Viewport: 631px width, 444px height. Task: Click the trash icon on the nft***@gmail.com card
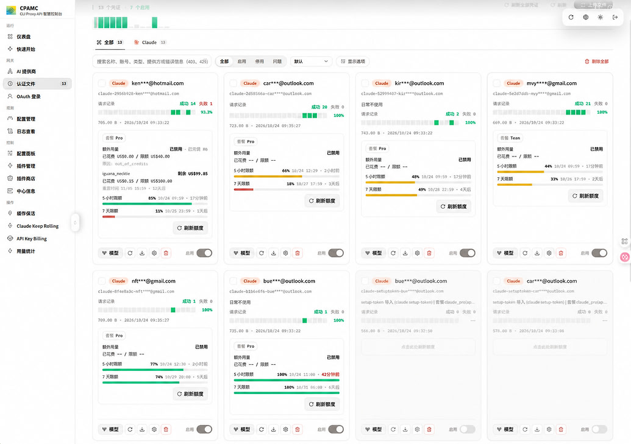click(x=166, y=429)
